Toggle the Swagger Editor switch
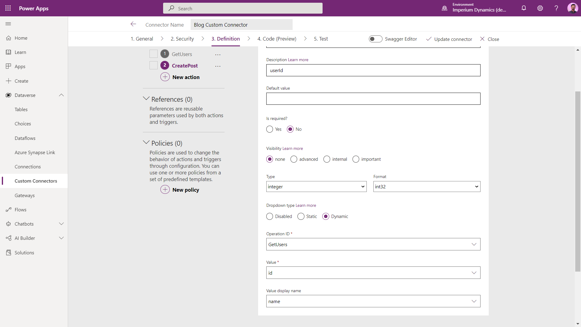The width and height of the screenshot is (581, 327). [375, 39]
